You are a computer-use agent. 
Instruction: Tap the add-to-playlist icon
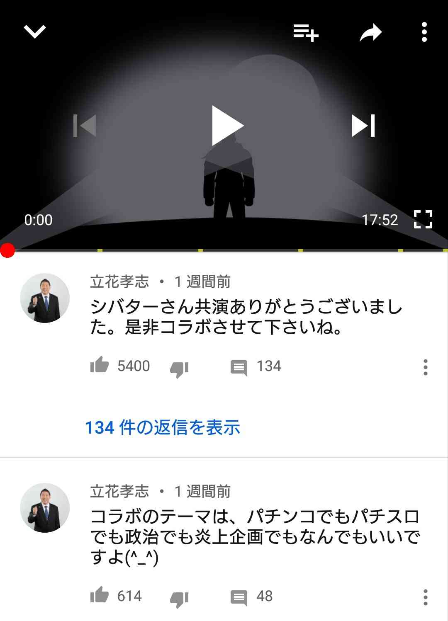(x=306, y=33)
